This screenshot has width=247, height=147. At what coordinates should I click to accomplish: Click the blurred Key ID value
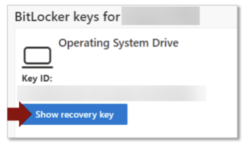coord(111,93)
